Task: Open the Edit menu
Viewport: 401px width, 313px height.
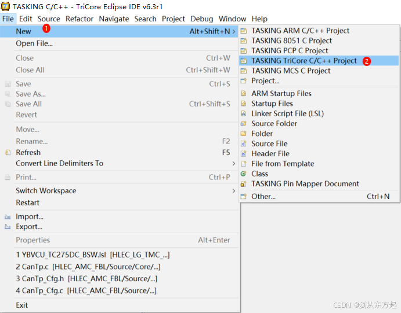Action: pos(26,19)
